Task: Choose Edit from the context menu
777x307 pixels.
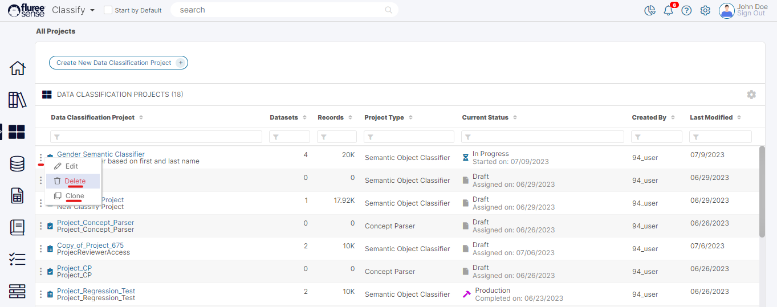Action: (x=71, y=166)
